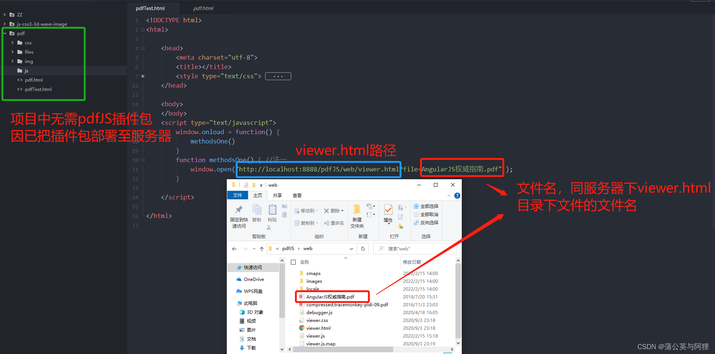Click the Paste shortcut icon in clipboard group

tap(285, 215)
